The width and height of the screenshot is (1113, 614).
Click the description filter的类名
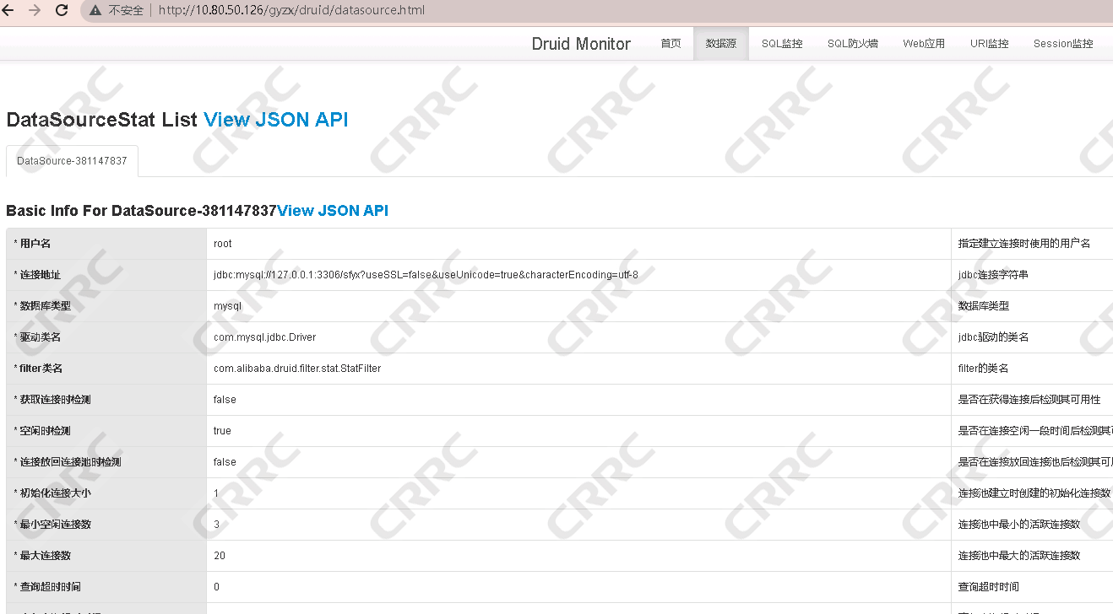coord(983,369)
